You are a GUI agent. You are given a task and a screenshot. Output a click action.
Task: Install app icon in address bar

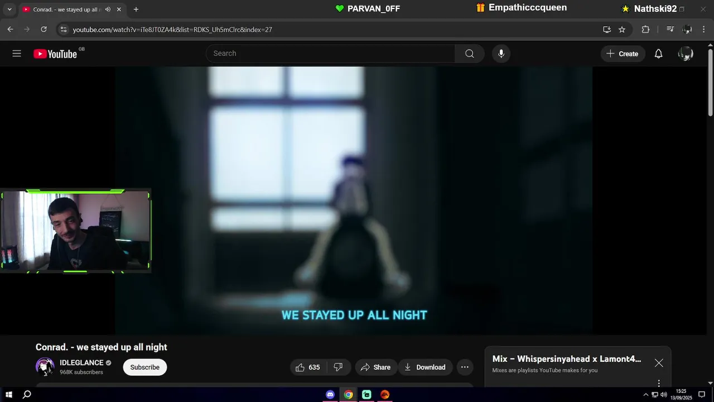pos(607,30)
